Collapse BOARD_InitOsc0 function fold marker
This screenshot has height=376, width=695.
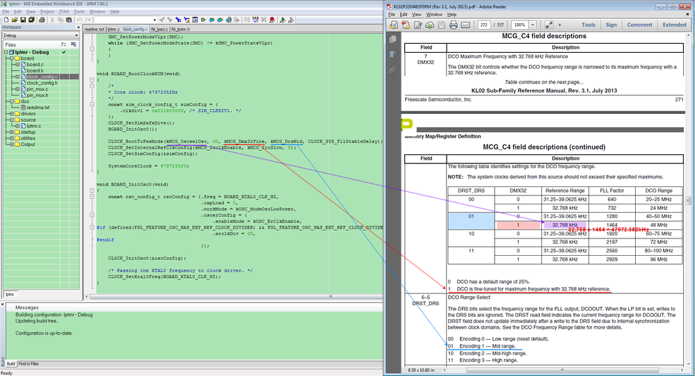tap(93, 190)
